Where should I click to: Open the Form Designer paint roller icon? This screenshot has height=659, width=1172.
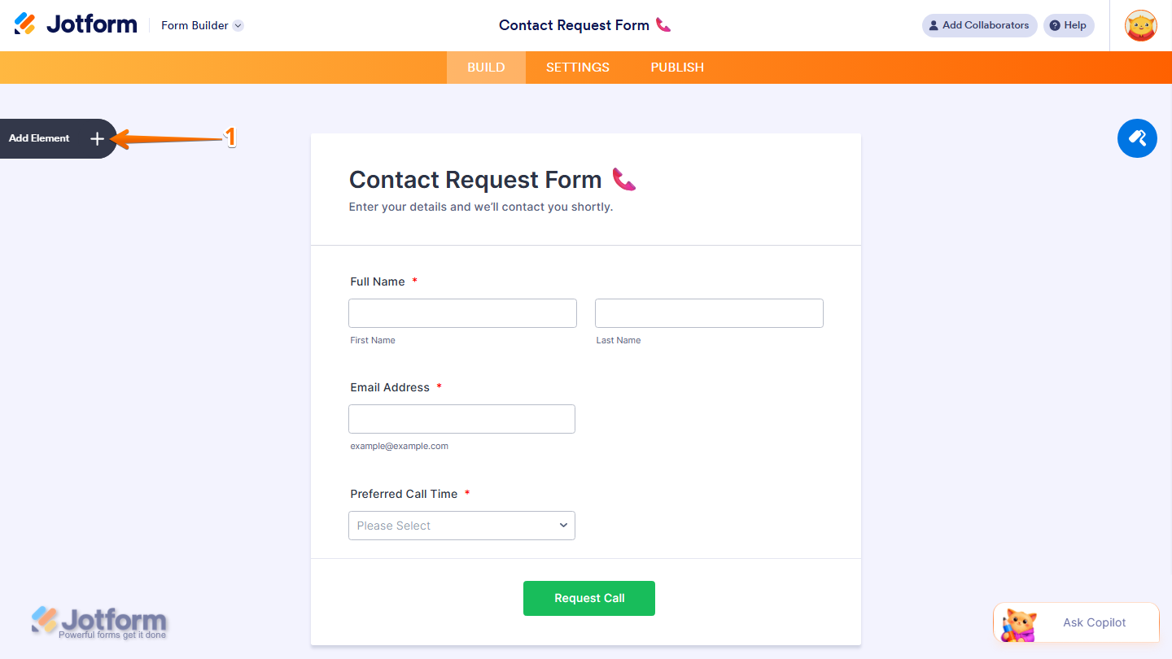(1137, 138)
